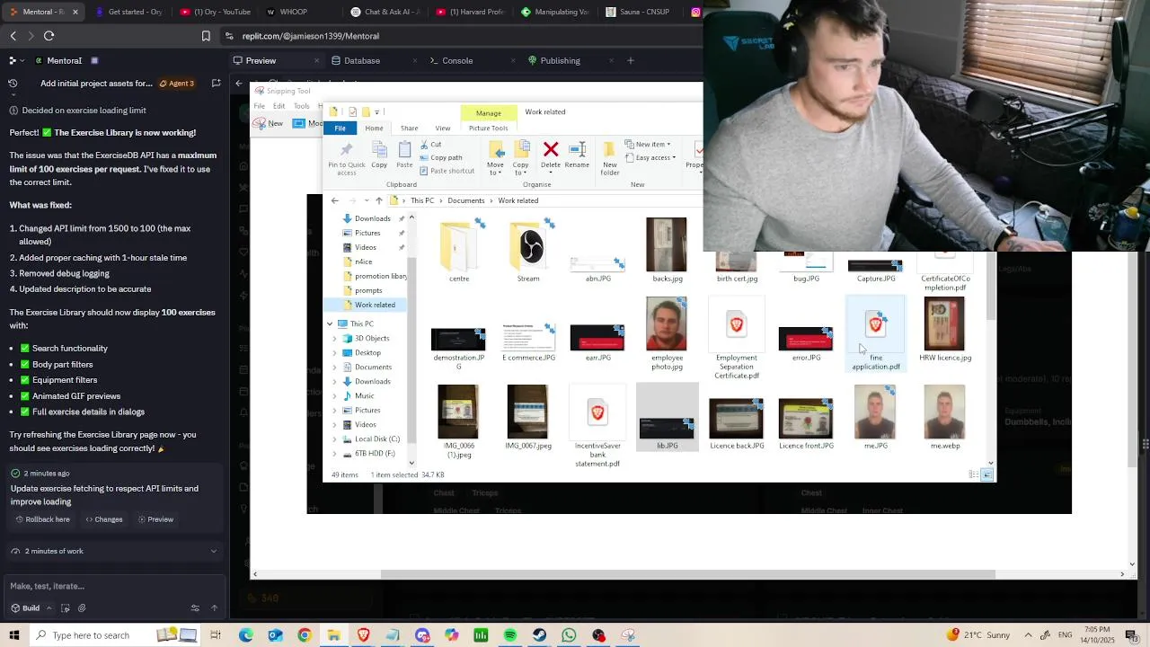
Task: Select employee photo.jpg thumbnail
Action: click(667, 334)
